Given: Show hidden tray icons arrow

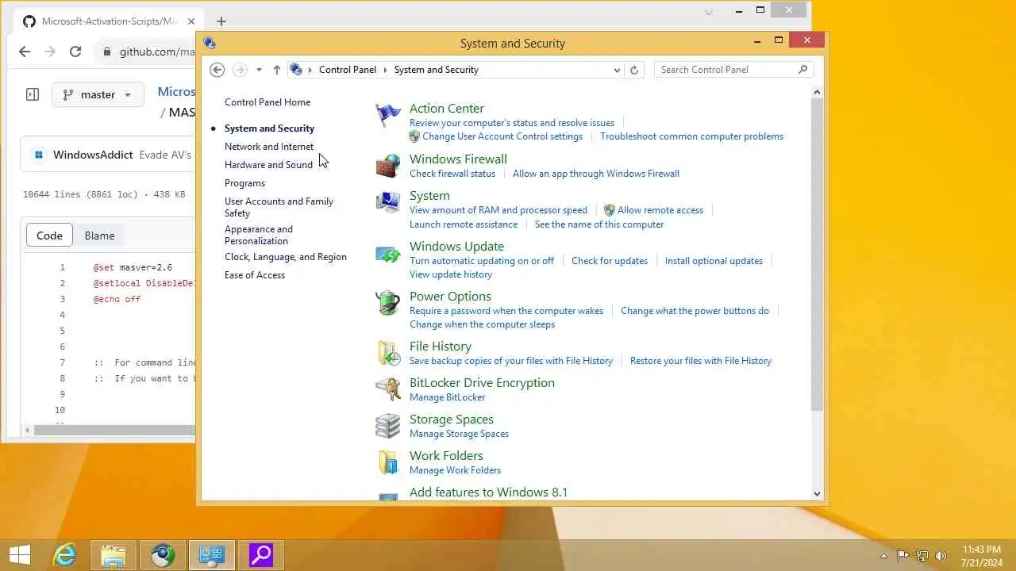Looking at the screenshot, I should click(x=883, y=555).
